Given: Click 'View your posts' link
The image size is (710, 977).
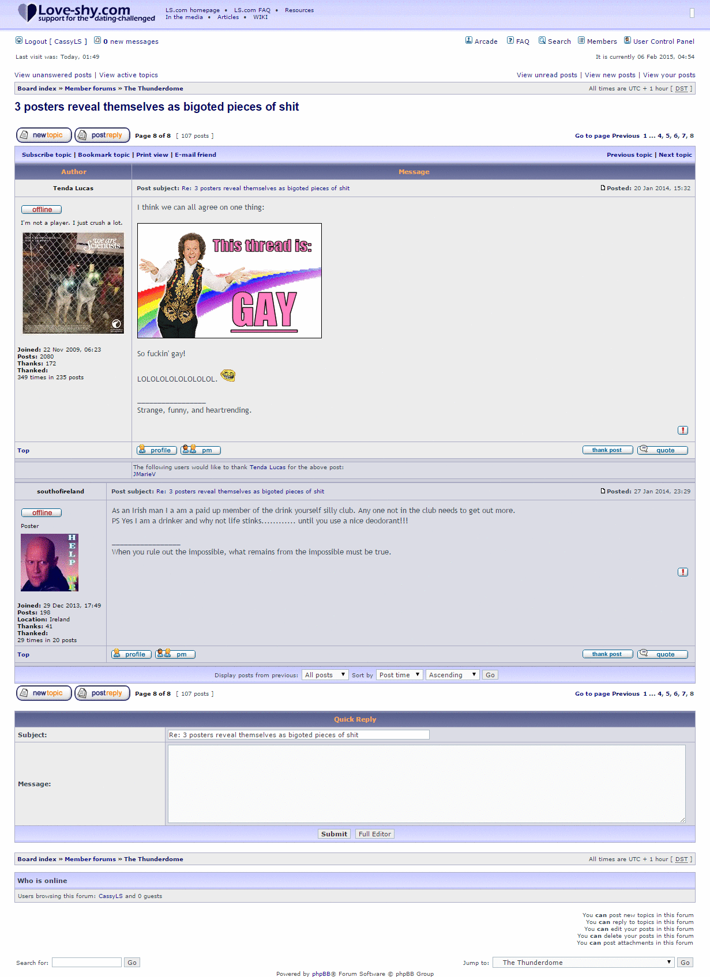Looking at the screenshot, I should point(669,75).
